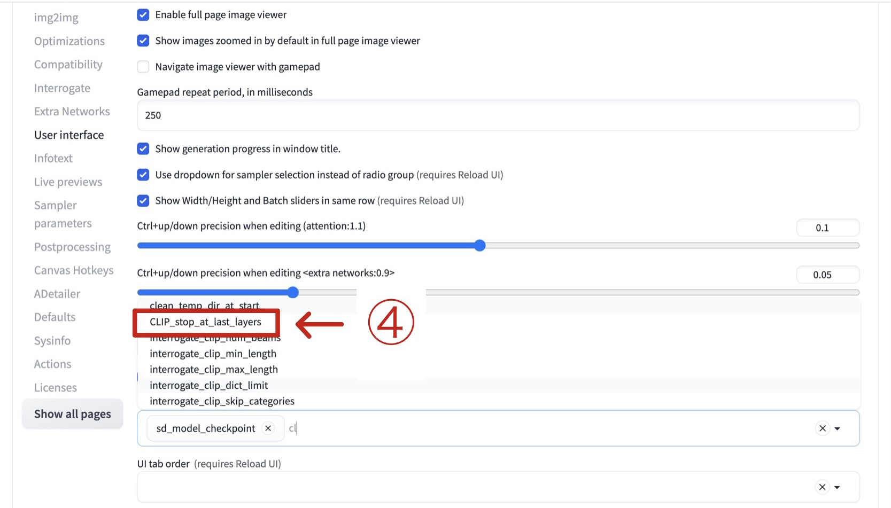Screen dimensions: 891x508
Task: Go to the ADetailer settings page
Action: point(57,294)
